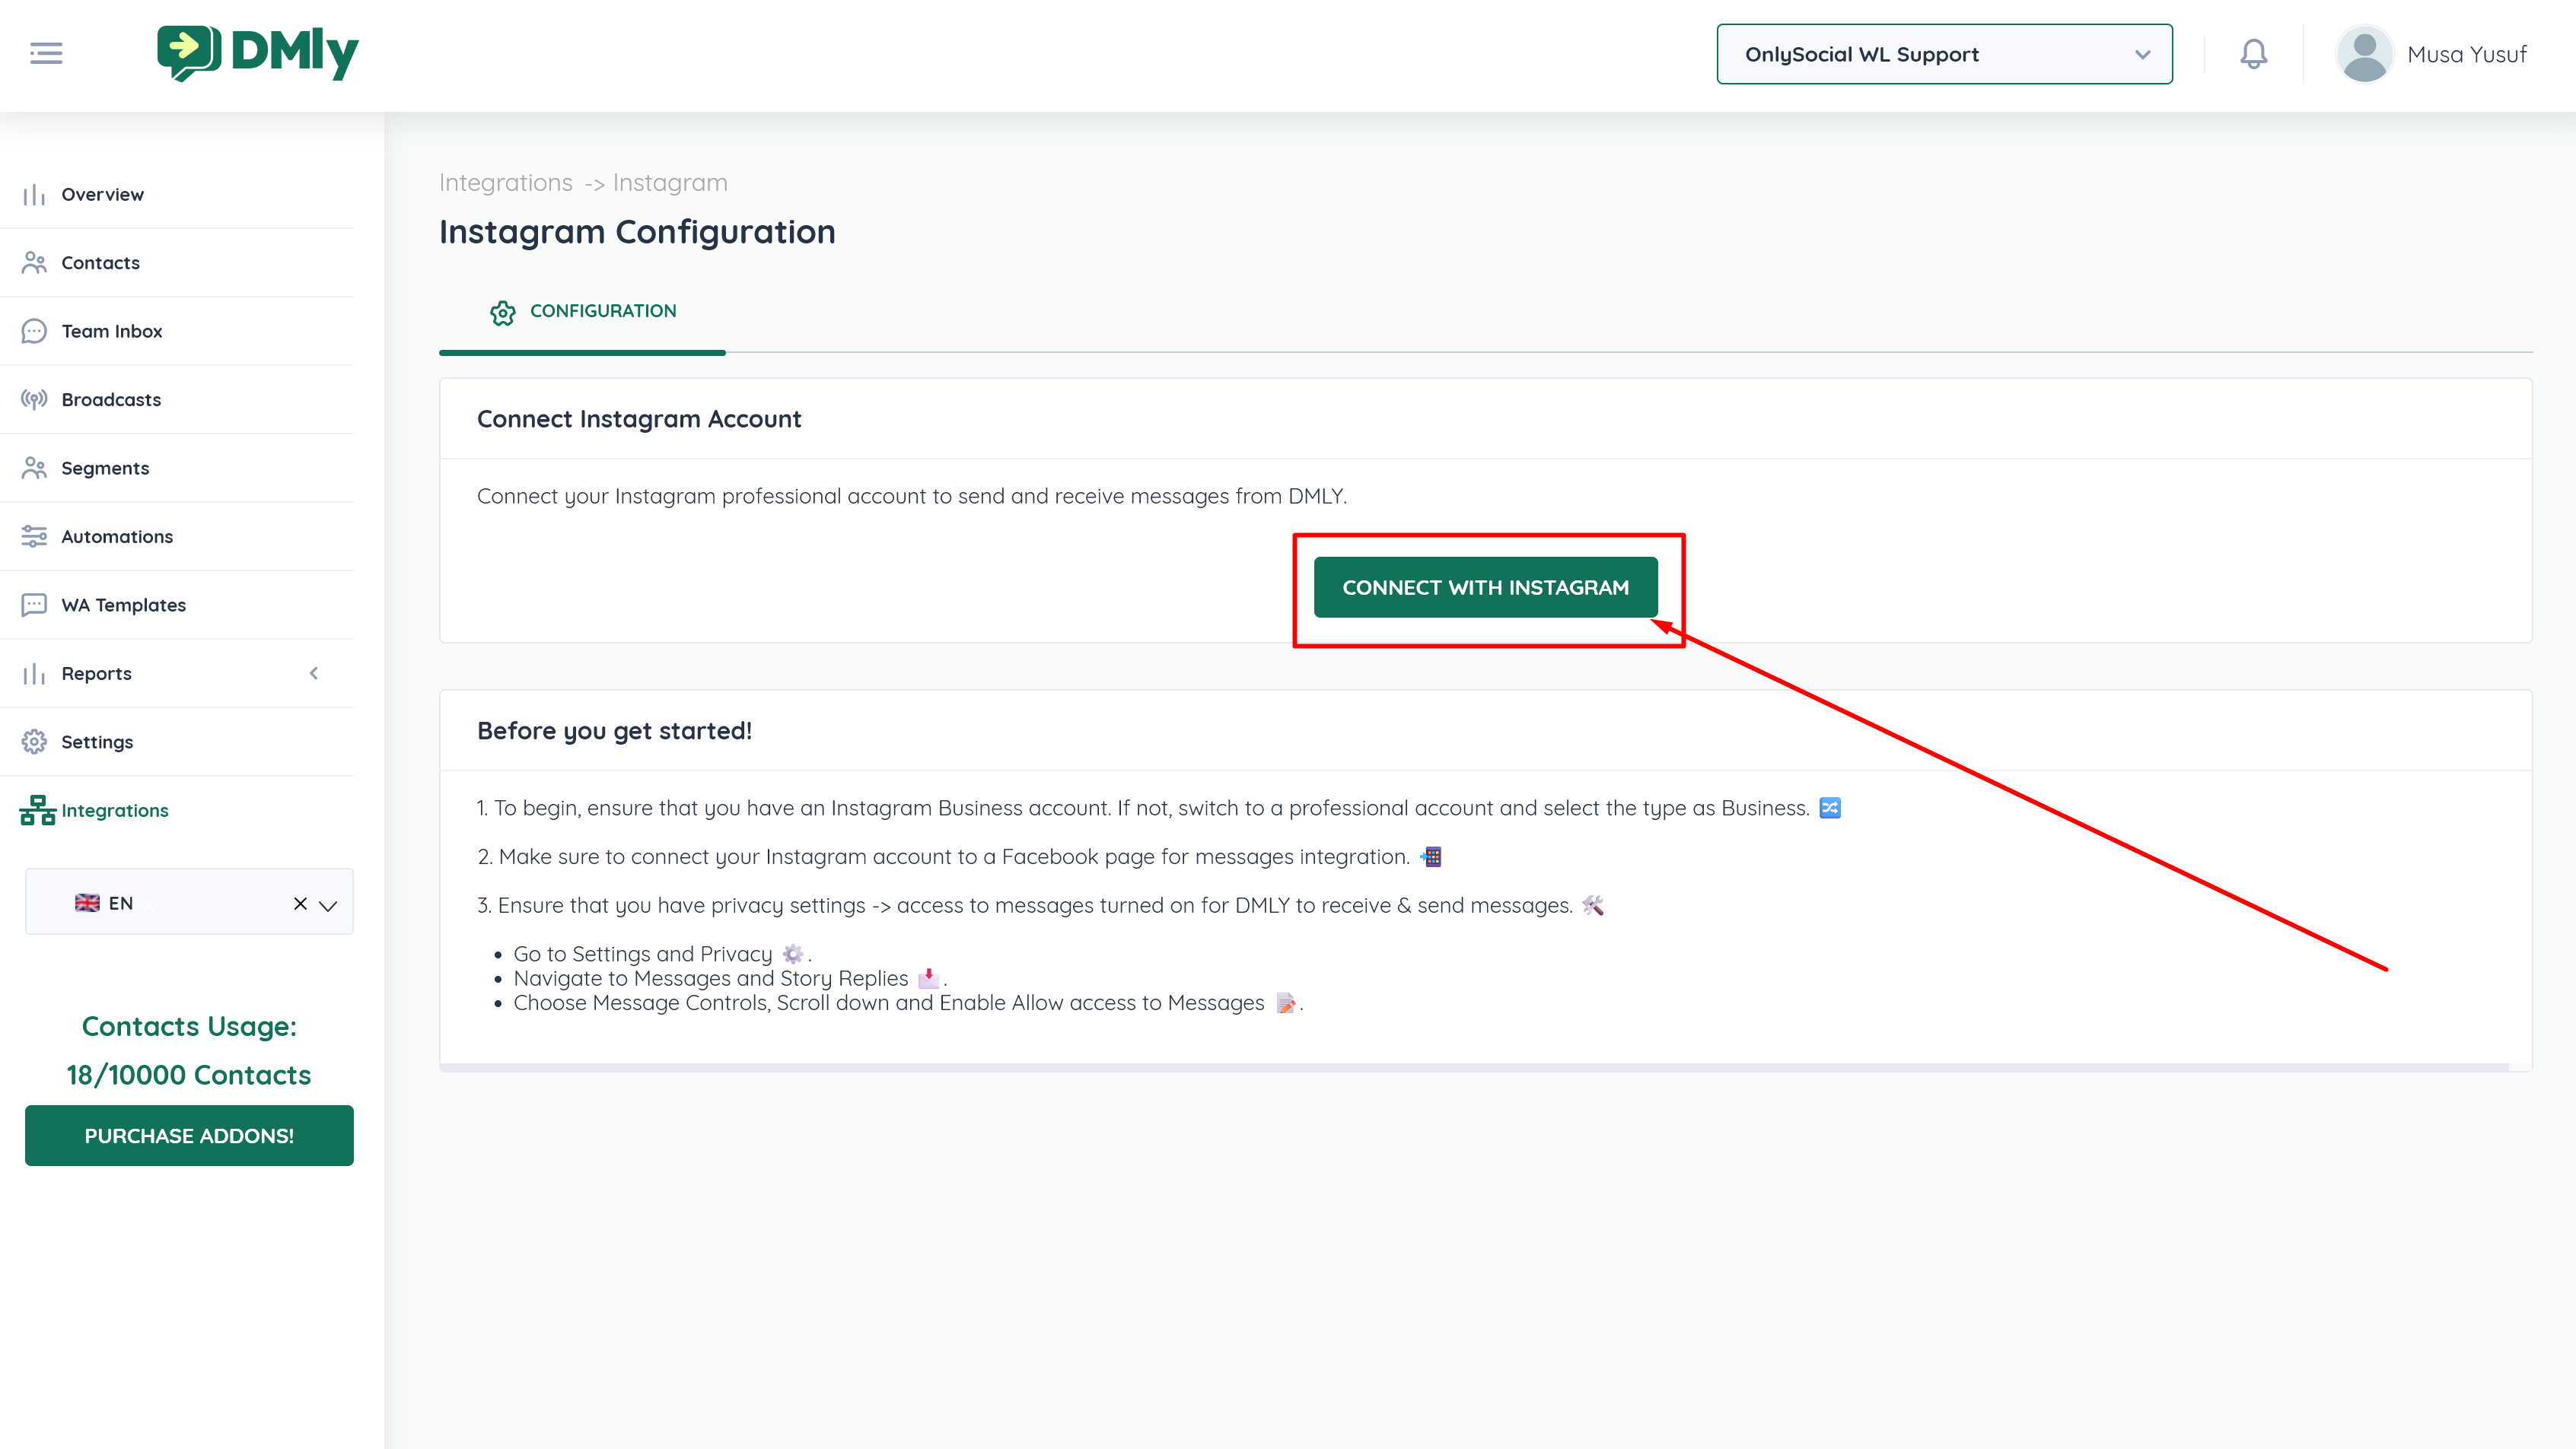The image size is (2576, 1449).
Task: Open the hamburger menu icon
Action: coord(46,54)
